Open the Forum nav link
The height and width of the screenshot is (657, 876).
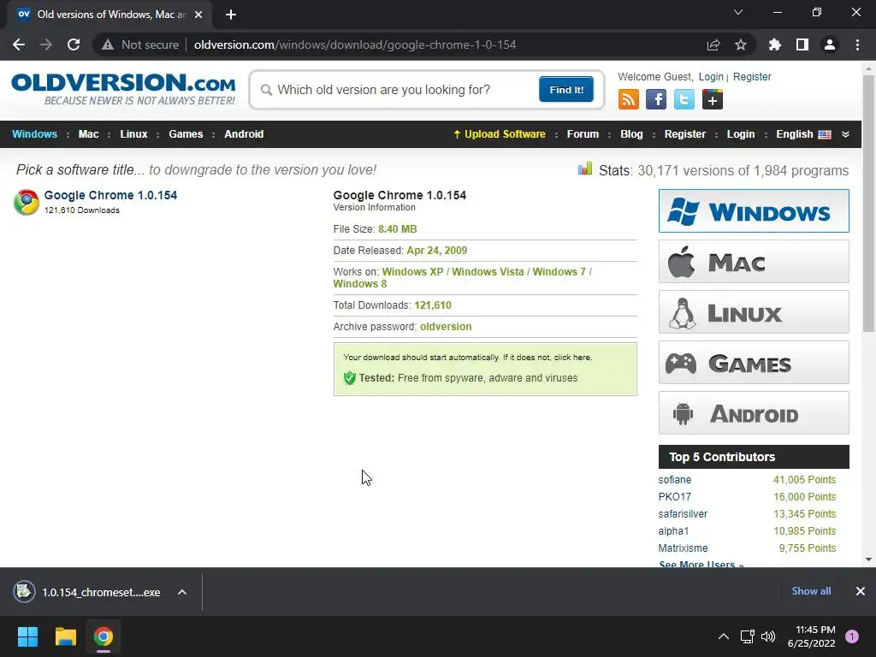(583, 134)
